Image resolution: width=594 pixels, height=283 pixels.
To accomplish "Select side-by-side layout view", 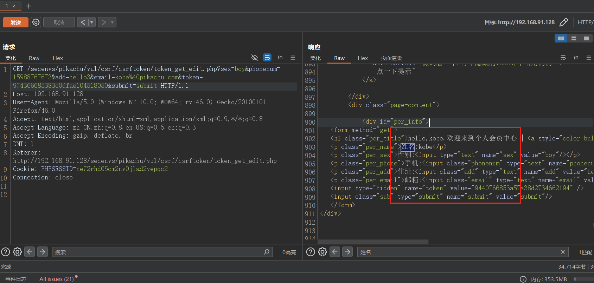I will (561, 38).
